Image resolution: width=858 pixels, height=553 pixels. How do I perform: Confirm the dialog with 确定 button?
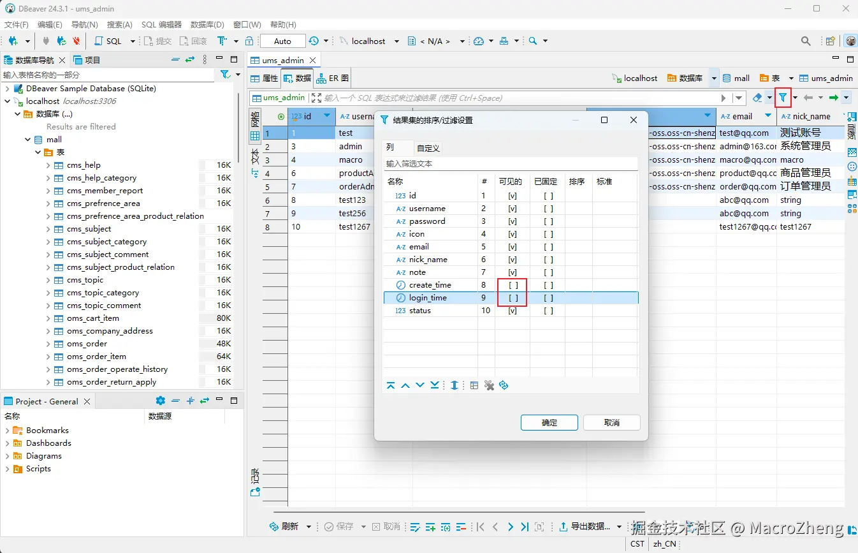[549, 422]
